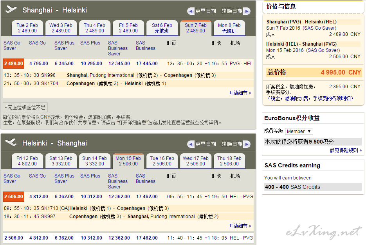Select 12 362.00 fare on the 11:40 return flight

coord(119,238)
